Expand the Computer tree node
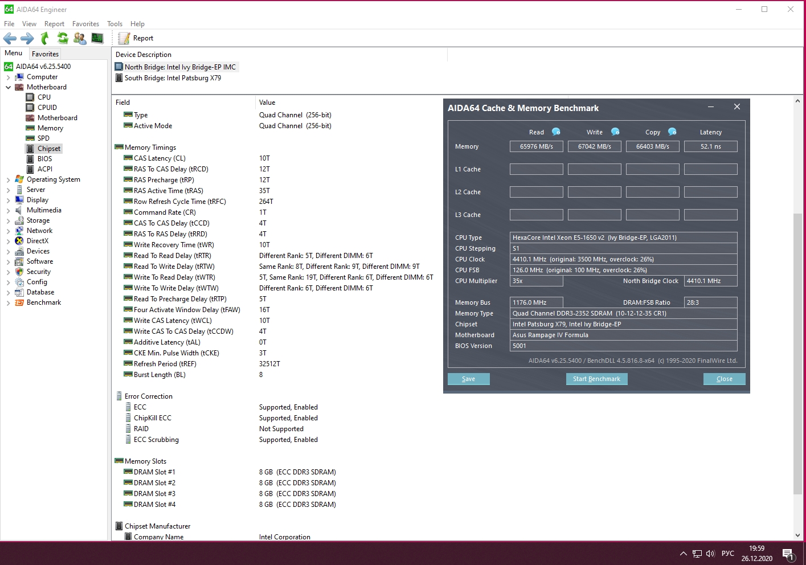Screen dimensions: 806x565 pyautogui.click(x=9, y=77)
